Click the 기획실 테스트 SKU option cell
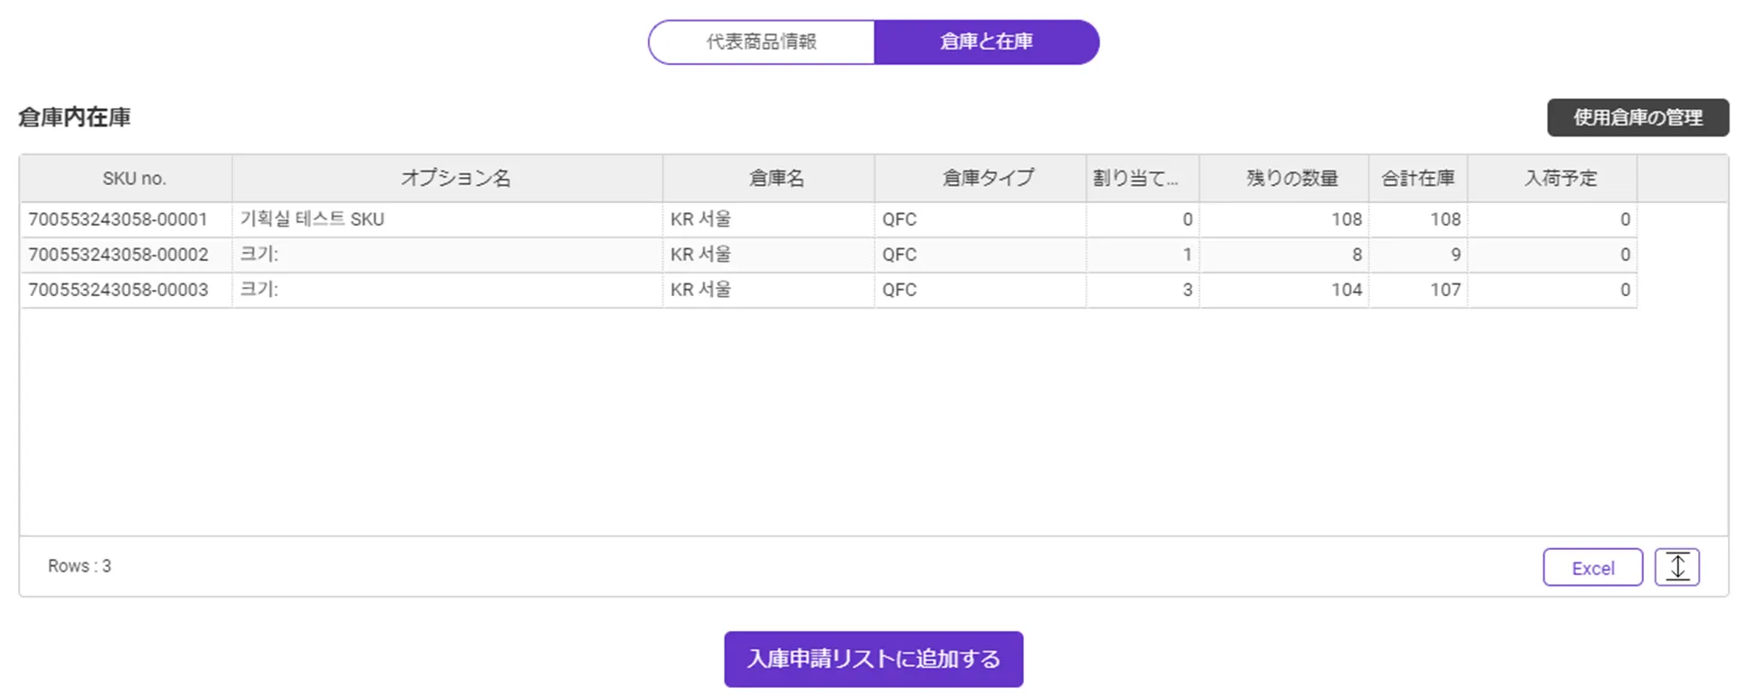The image size is (1755, 696). pyautogui.click(x=312, y=219)
